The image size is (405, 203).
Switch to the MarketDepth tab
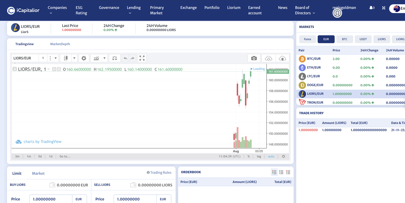click(x=60, y=44)
